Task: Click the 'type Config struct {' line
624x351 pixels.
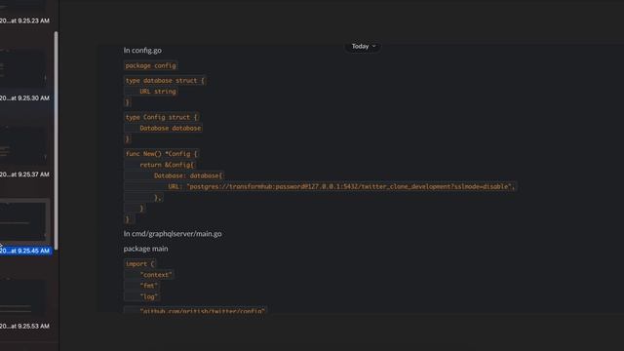Action: pyautogui.click(x=161, y=117)
